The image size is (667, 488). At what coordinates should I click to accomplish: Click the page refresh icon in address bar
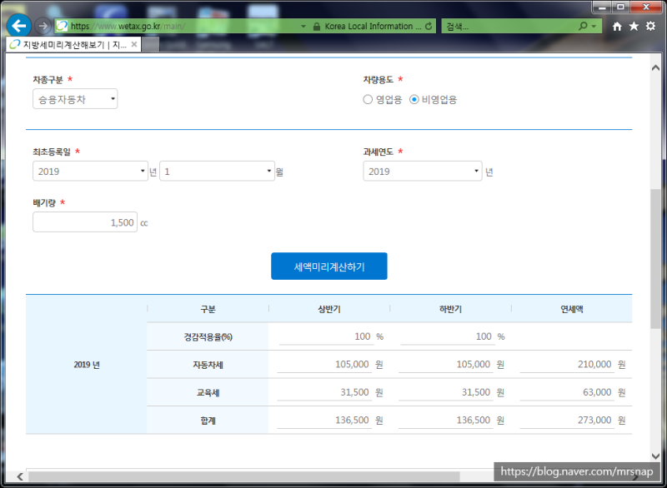tap(429, 26)
